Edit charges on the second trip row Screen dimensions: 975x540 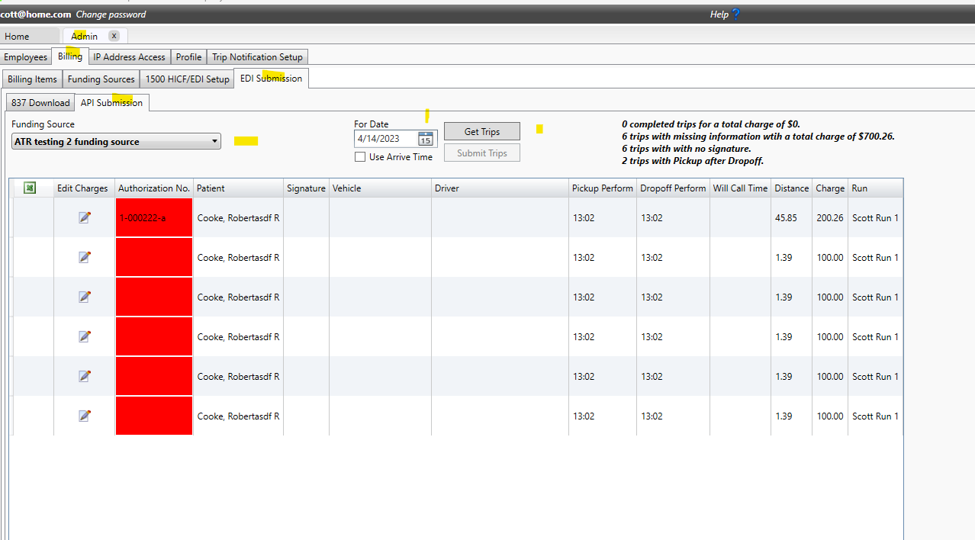(x=84, y=257)
